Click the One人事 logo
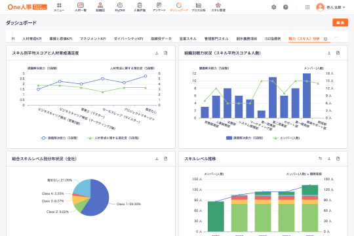Screen dimensions: 354x236 (x=27, y=7)
